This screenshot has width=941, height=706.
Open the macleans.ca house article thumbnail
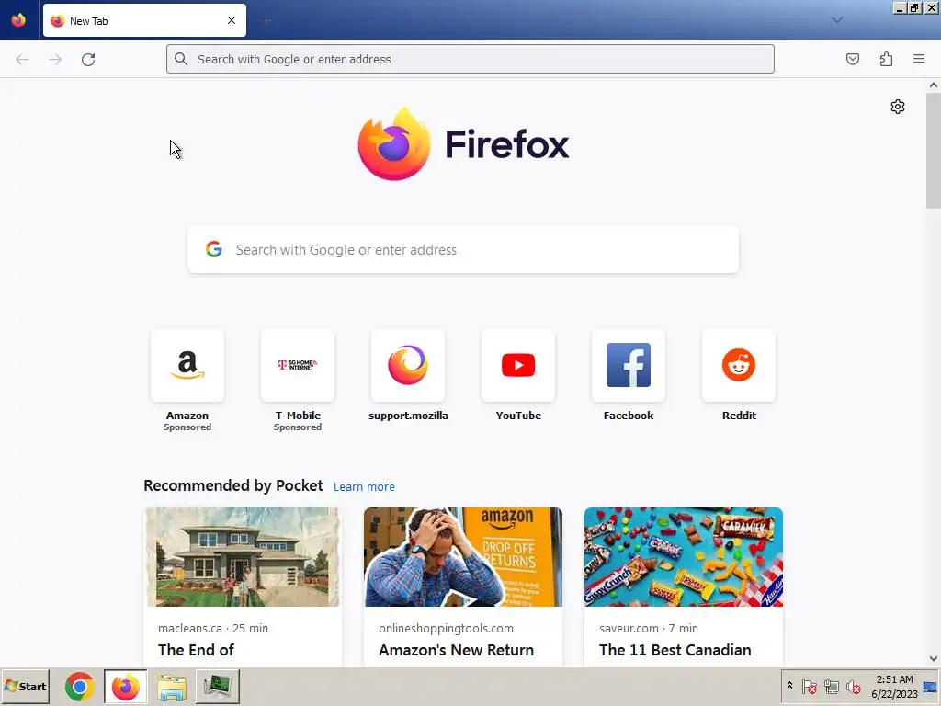(243, 557)
